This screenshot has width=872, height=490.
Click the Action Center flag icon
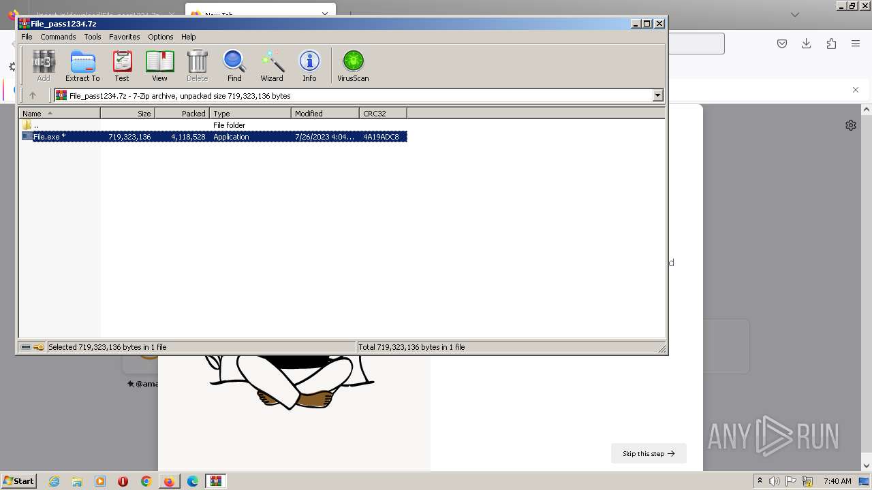click(791, 481)
